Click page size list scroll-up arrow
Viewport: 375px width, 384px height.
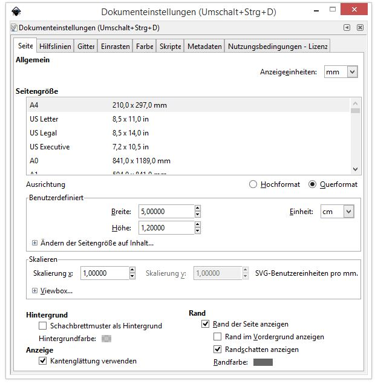[x=356, y=103]
